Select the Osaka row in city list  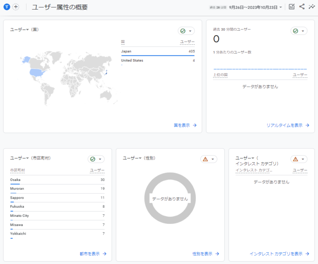pos(57,180)
